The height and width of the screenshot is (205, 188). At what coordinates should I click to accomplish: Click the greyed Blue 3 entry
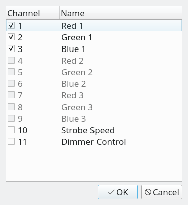(x=74, y=119)
